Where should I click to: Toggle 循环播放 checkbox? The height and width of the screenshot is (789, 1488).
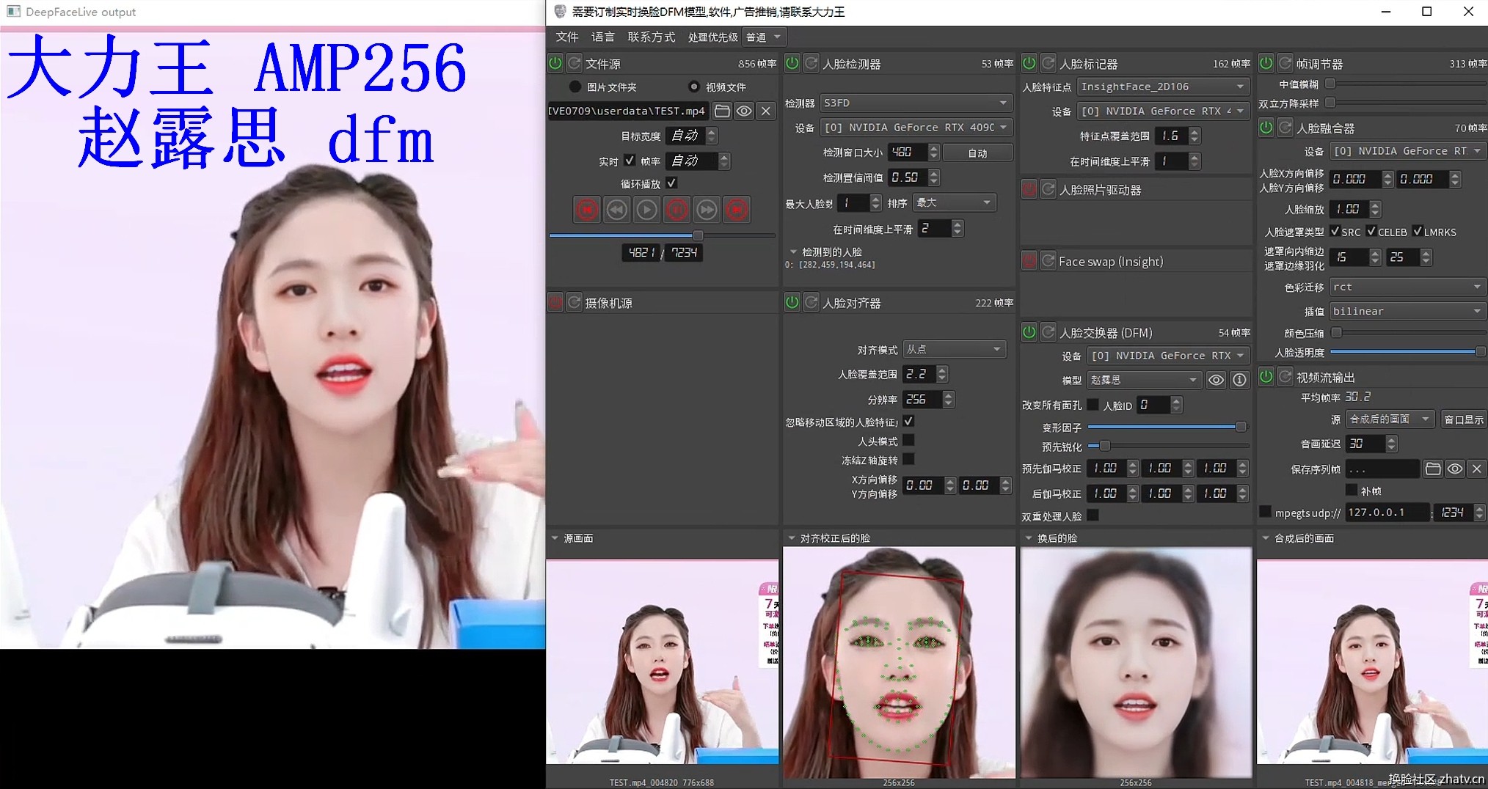pos(671,183)
